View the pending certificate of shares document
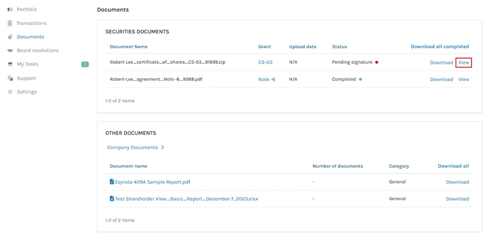The height and width of the screenshot is (233, 487). (463, 63)
